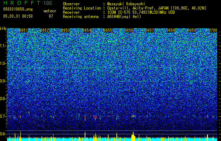Click the 0.6 frequency axis label

tap(3, 134)
